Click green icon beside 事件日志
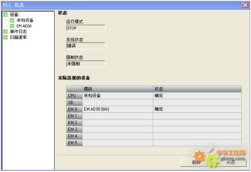The image size is (251, 172). [6, 31]
